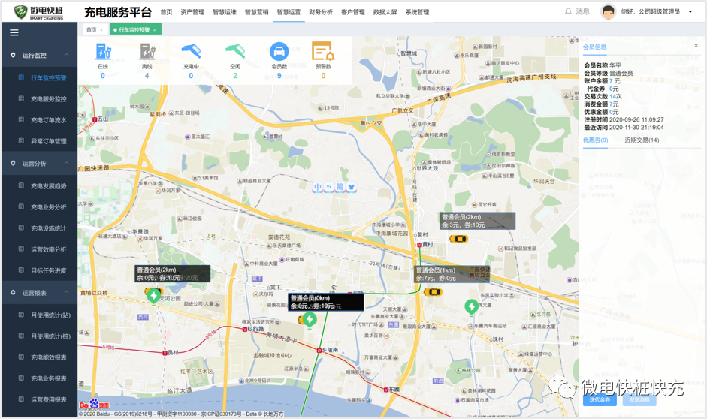Viewport: 707px width, 419px height.
Task: Open 首页 in top navigation
Action: pyautogui.click(x=166, y=12)
